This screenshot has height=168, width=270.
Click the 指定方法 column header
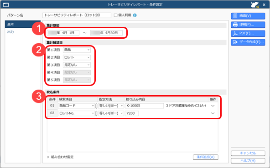(x=111, y=99)
